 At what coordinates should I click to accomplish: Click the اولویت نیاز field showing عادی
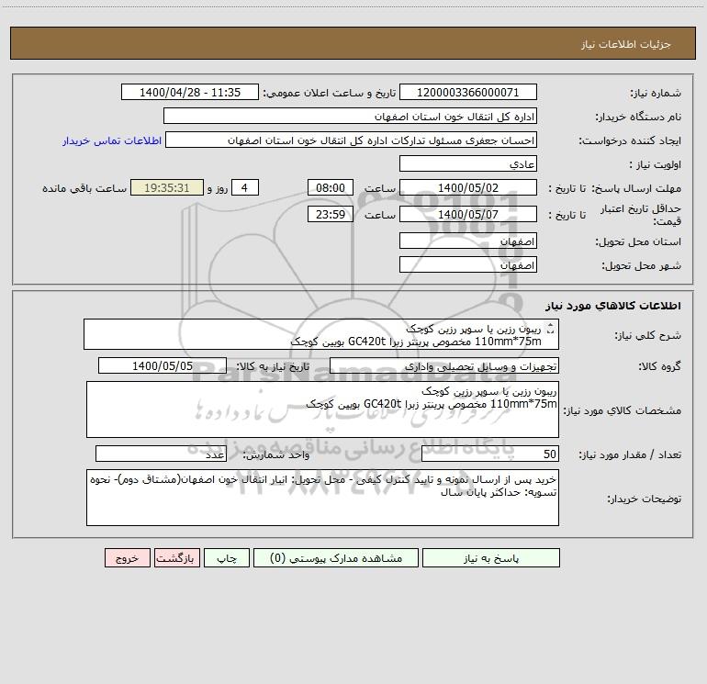click(x=468, y=163)
